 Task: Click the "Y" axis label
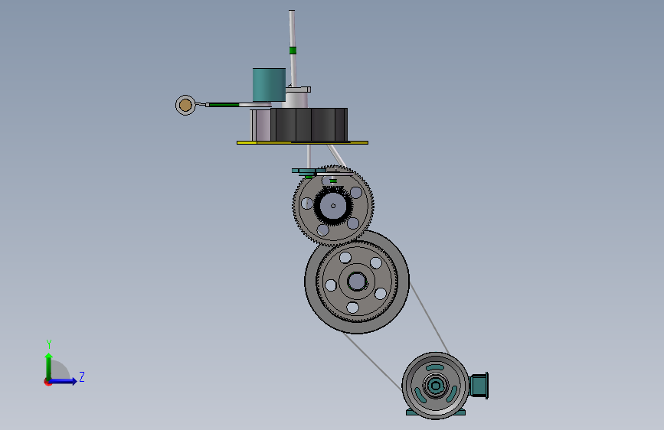tap(49, 344)
